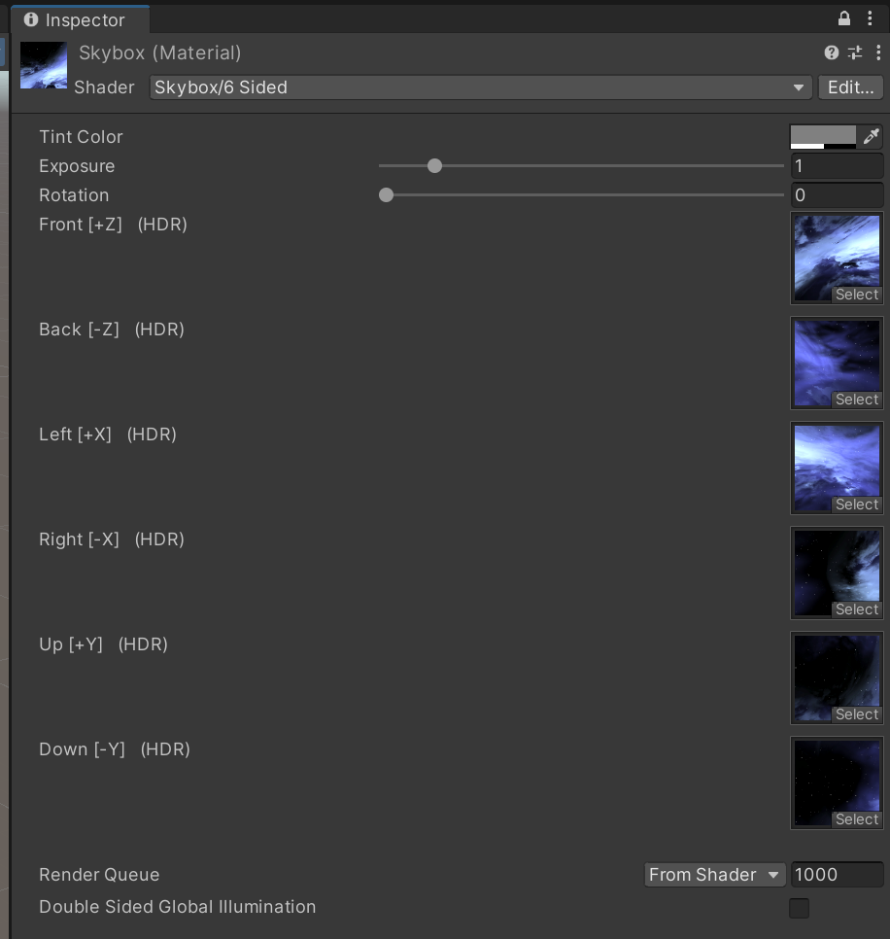Open the material help reference icon

point(832,52)
